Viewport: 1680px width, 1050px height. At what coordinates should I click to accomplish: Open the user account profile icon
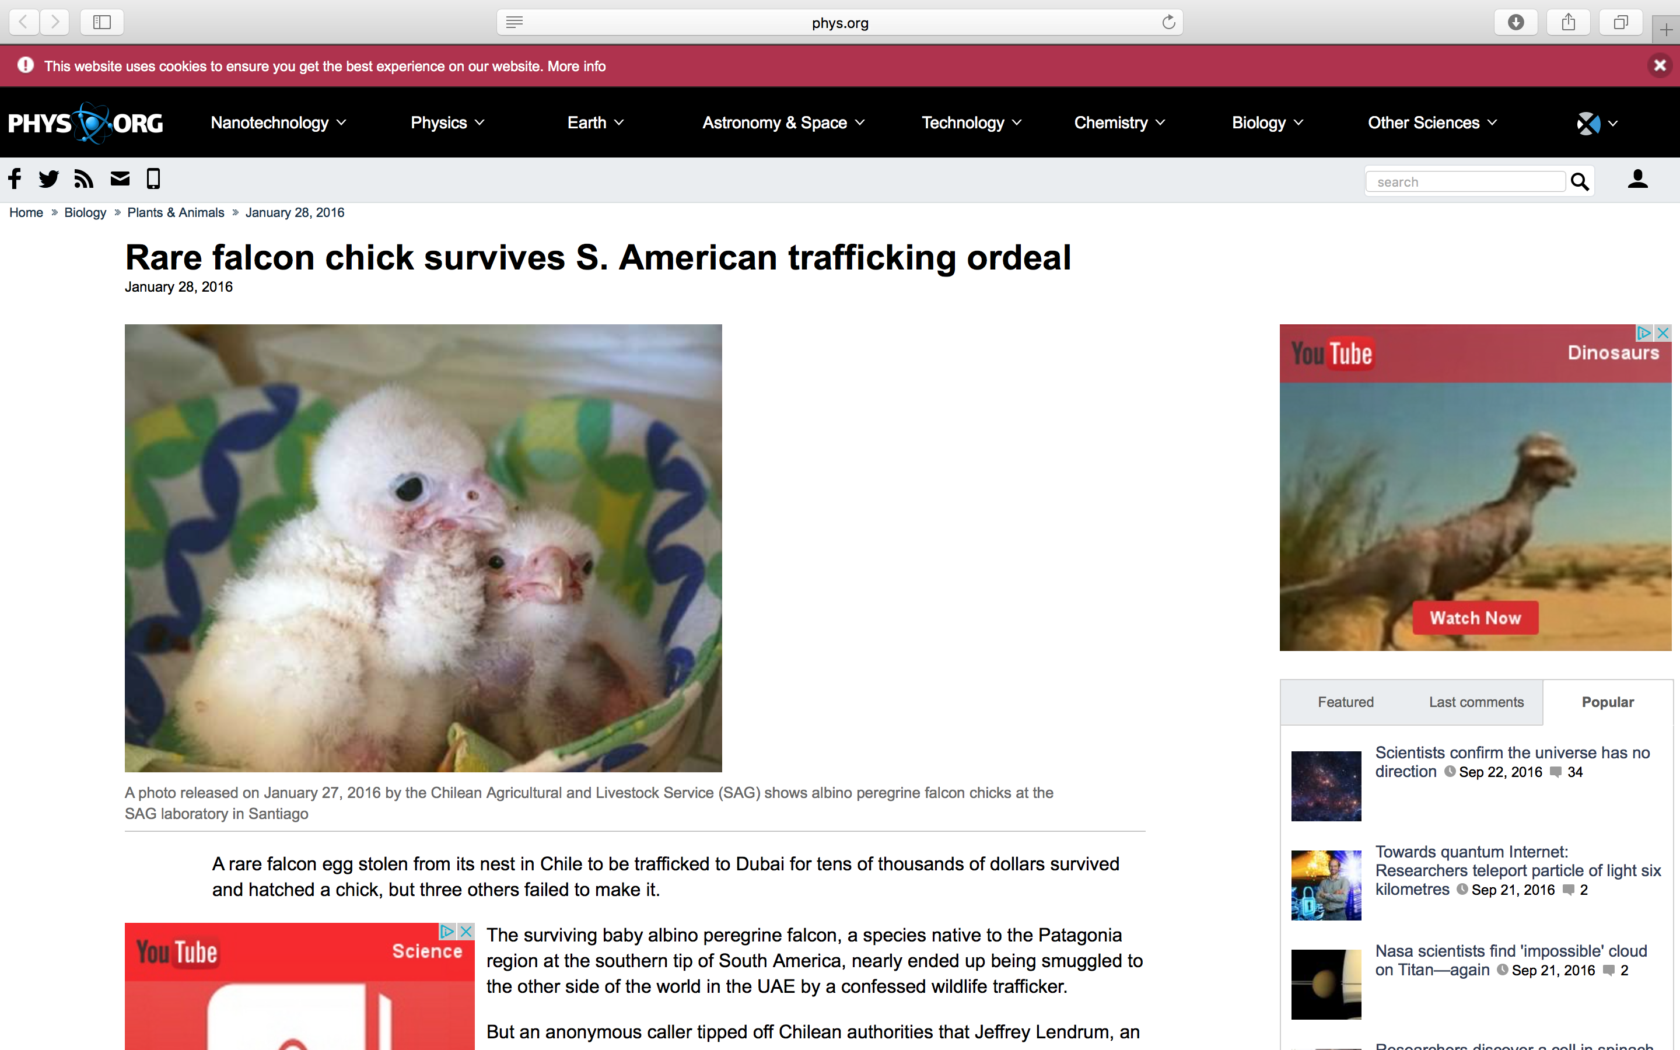pyautogui.click(x=1637, y=179)
